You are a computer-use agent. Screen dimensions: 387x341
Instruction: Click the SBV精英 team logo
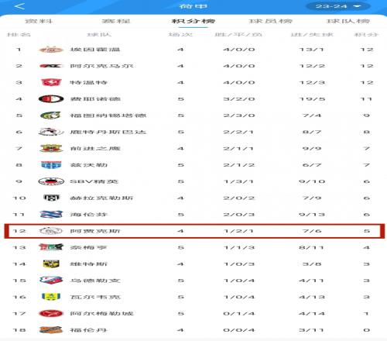point(51,181)
